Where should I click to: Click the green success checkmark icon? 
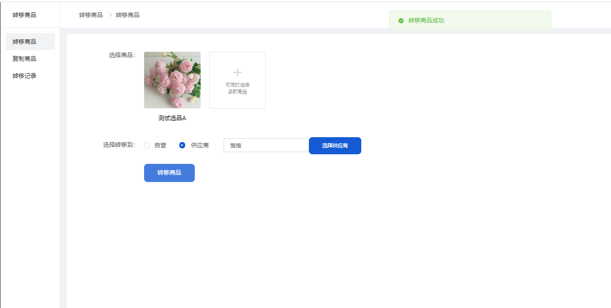pos(401,21)
